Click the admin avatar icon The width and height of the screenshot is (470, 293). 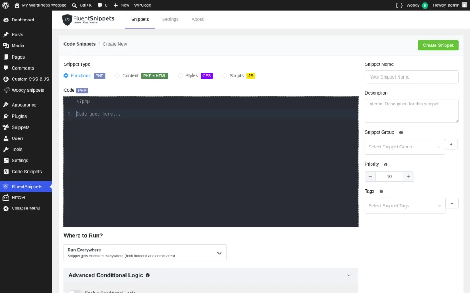pos(464,5)
